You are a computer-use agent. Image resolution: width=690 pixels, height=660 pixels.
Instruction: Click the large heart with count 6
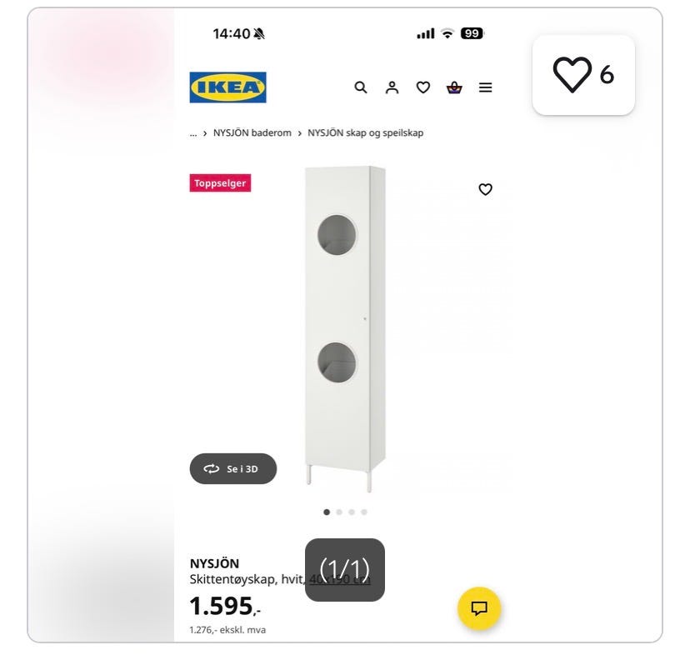583,75
